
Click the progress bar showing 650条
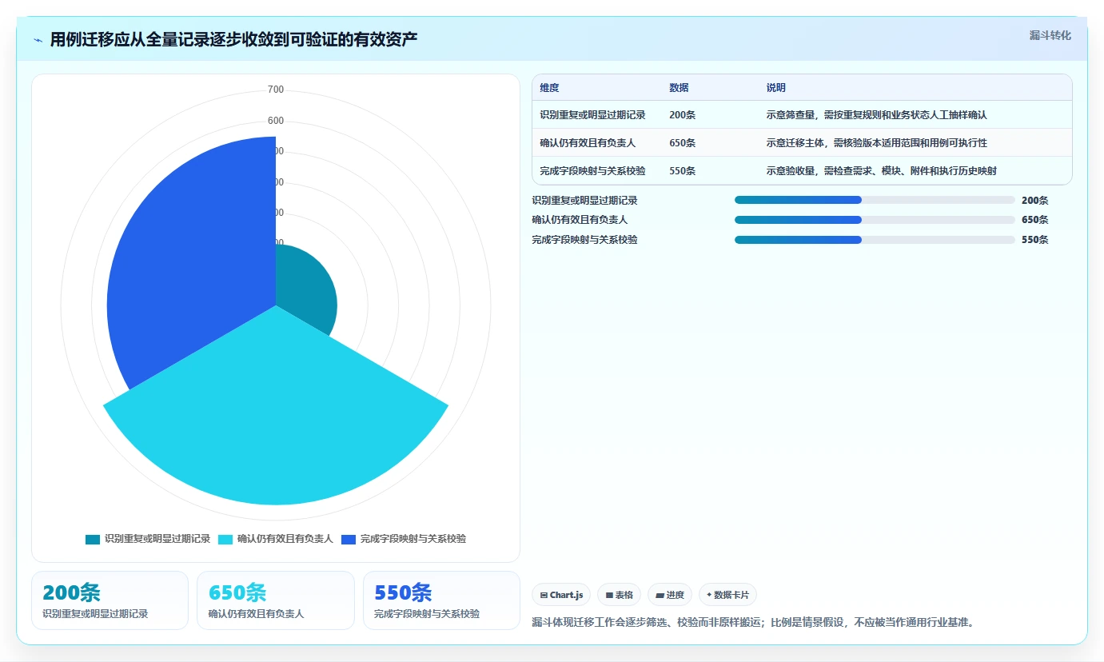[x=875, y=220]
